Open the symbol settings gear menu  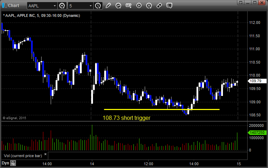point(62,6)
